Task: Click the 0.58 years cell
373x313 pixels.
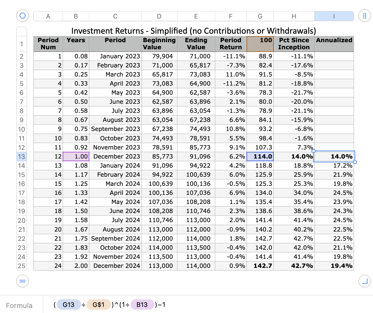Action: coord(76,111)
